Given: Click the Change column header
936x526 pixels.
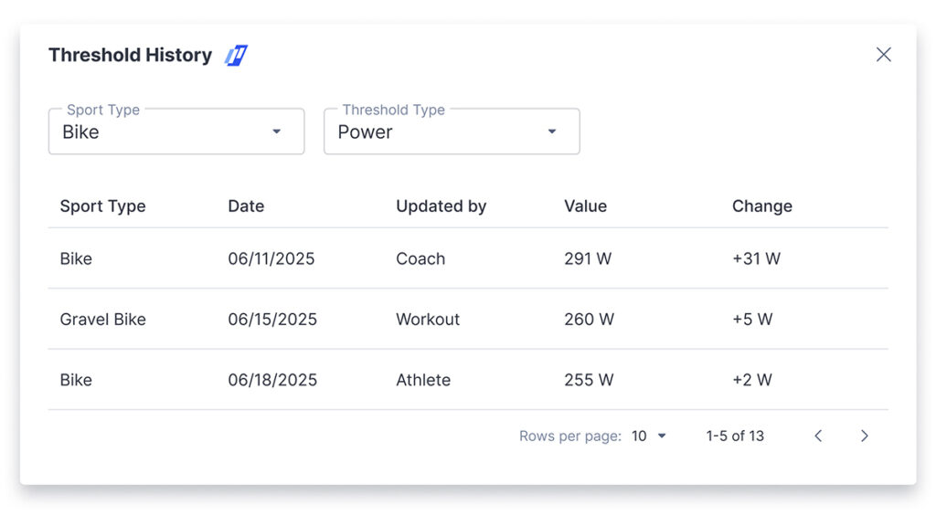Looking at the screenshot, I should [x=762, y=206].
